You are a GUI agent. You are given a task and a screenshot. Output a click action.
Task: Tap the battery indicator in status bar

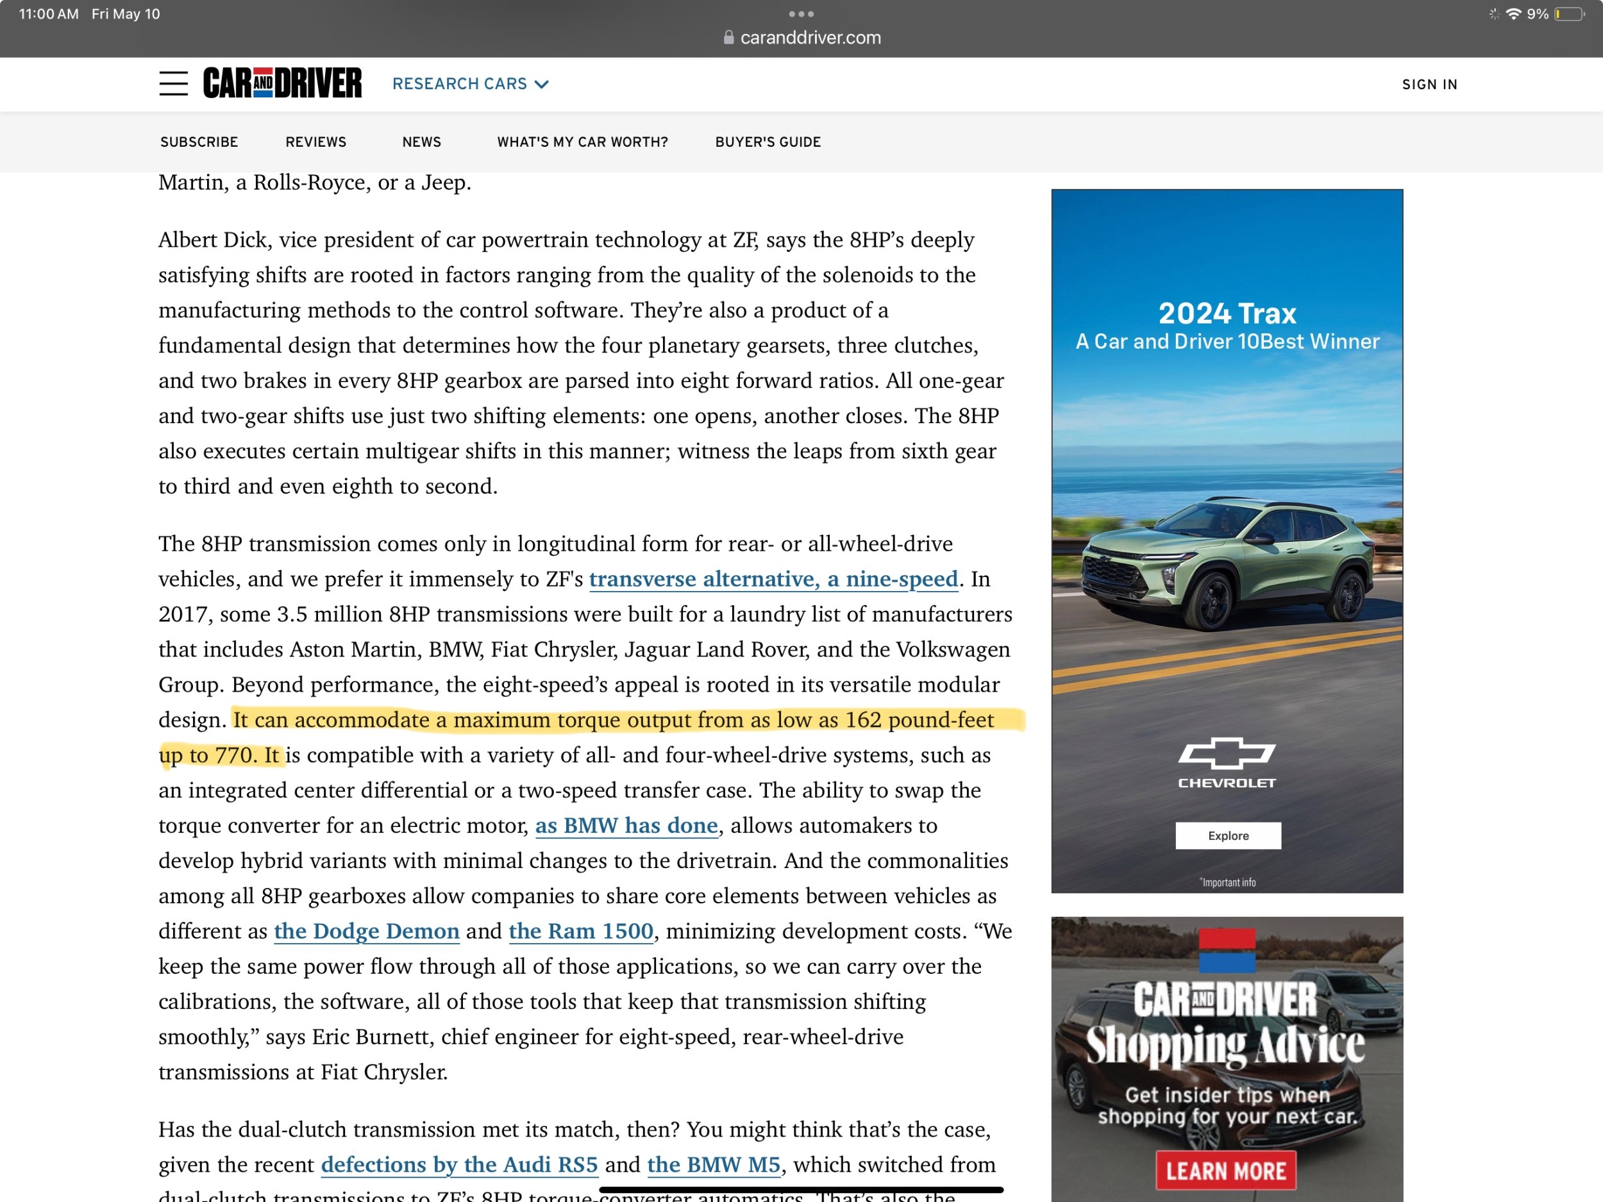[1568, 13]
